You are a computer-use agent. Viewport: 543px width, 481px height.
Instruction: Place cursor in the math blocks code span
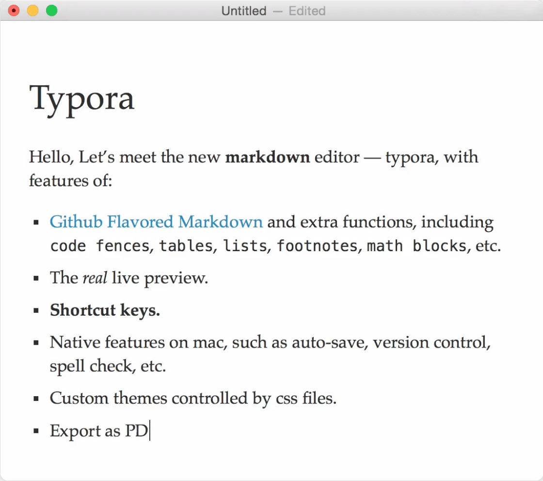click(x=416, y=246)
